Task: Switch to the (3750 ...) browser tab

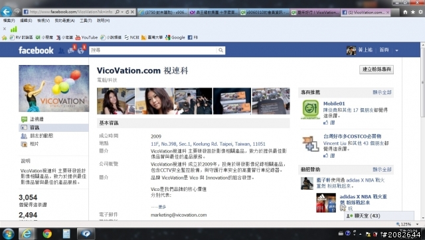Action: tap(163, 12)
